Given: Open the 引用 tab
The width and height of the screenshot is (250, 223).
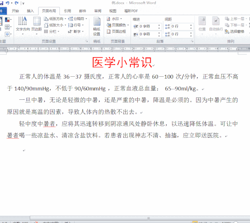Looking at the screenshot, I should [67, 11].
